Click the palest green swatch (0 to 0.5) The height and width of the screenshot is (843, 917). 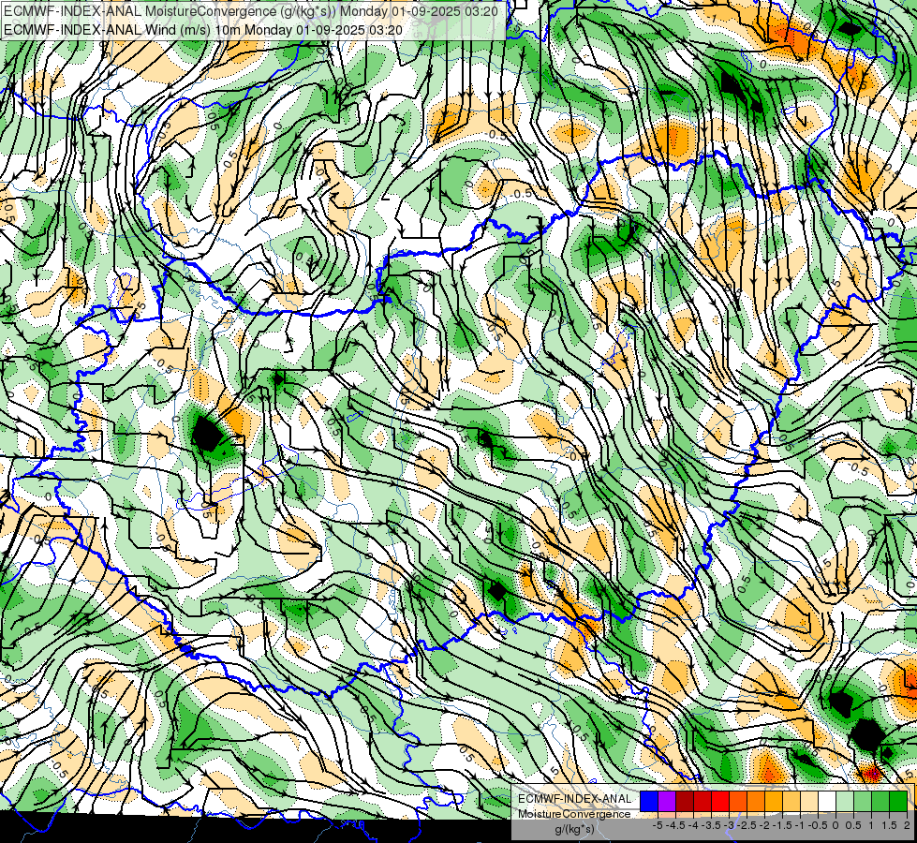[x=845, y=801]
